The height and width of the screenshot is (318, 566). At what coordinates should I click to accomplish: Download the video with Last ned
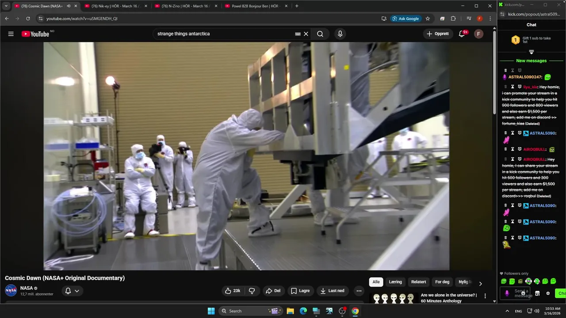332,291
